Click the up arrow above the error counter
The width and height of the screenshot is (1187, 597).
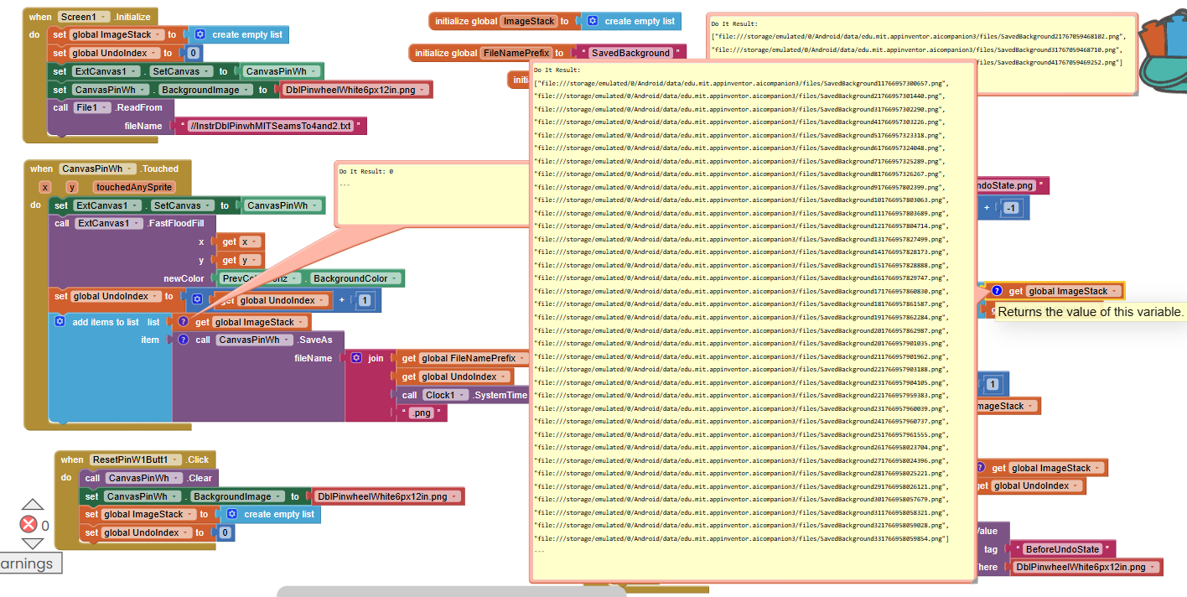pyautogui.click(x=32, y=505)
